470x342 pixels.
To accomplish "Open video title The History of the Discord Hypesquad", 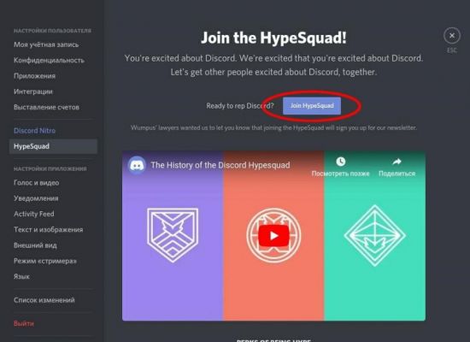I will tap(220, 165).
